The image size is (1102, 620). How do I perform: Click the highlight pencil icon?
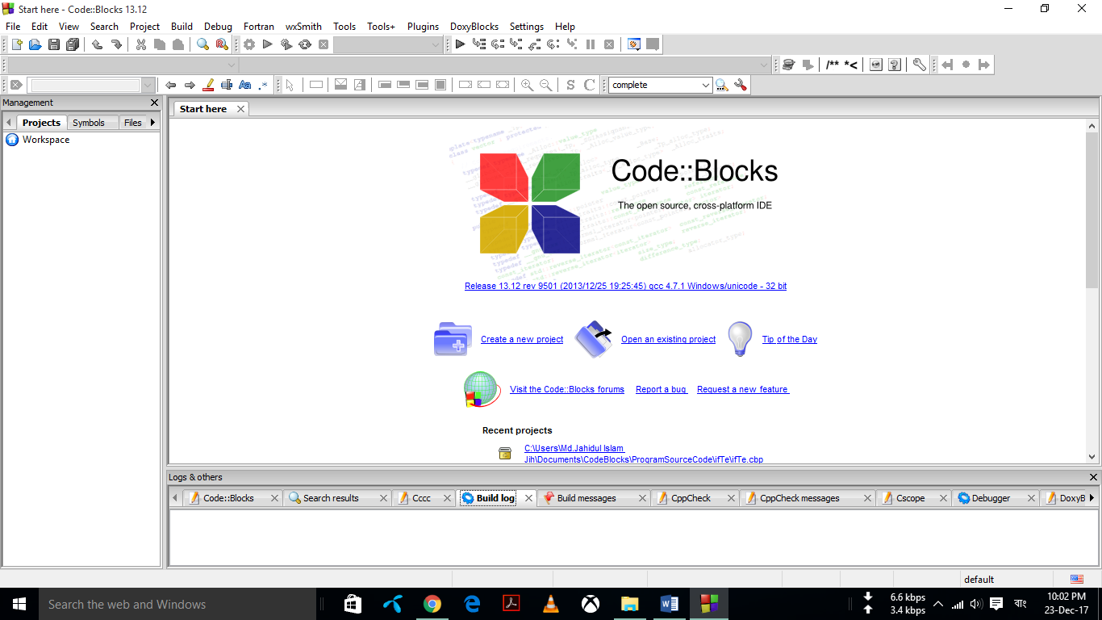[208, 85]
